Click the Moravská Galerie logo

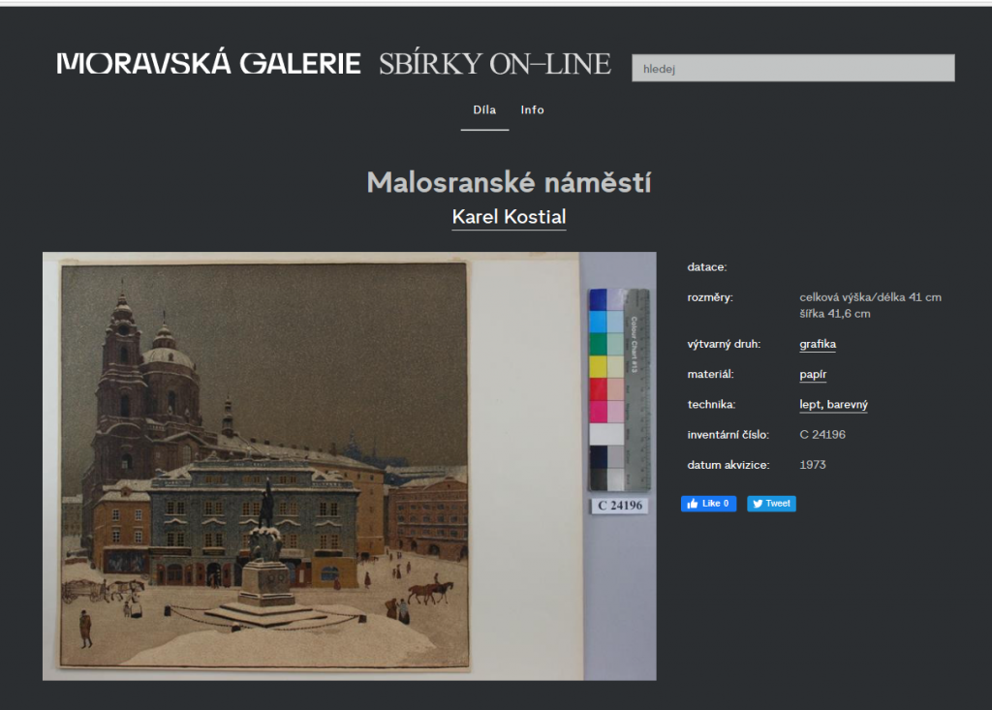pyautogui.click(x=209, y=64)
